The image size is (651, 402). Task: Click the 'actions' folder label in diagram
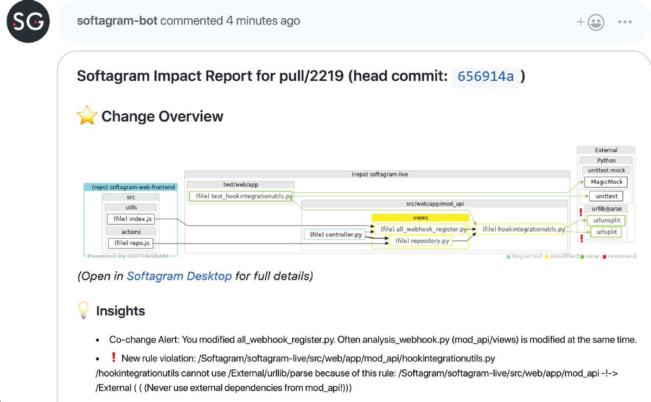(x=131, y=232)
